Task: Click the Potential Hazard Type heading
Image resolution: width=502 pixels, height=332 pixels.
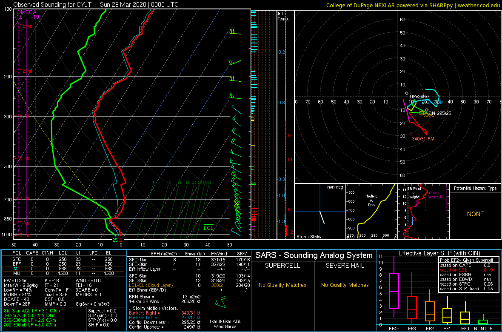Action: tap(476, 188)
